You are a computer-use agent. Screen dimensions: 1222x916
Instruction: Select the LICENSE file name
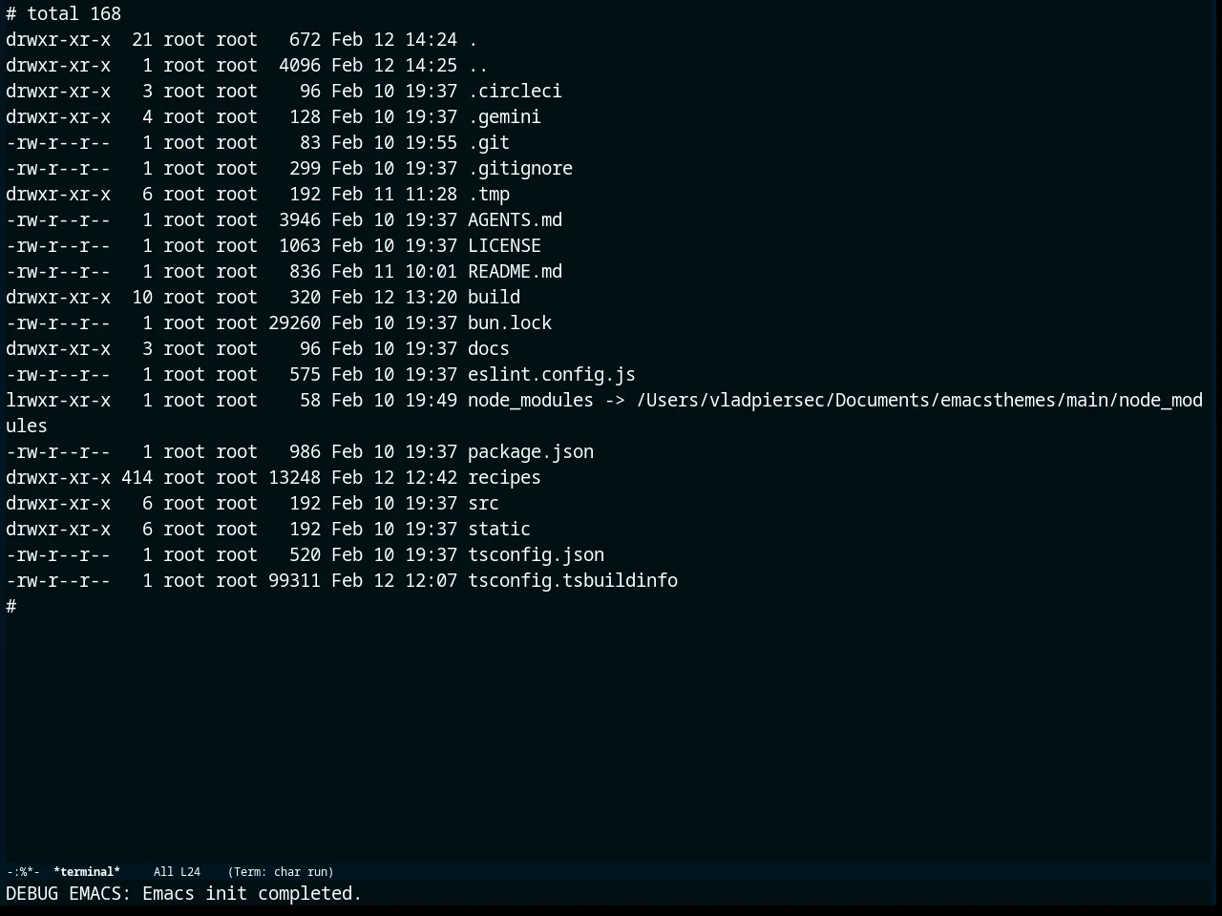(x=504, y=245)
